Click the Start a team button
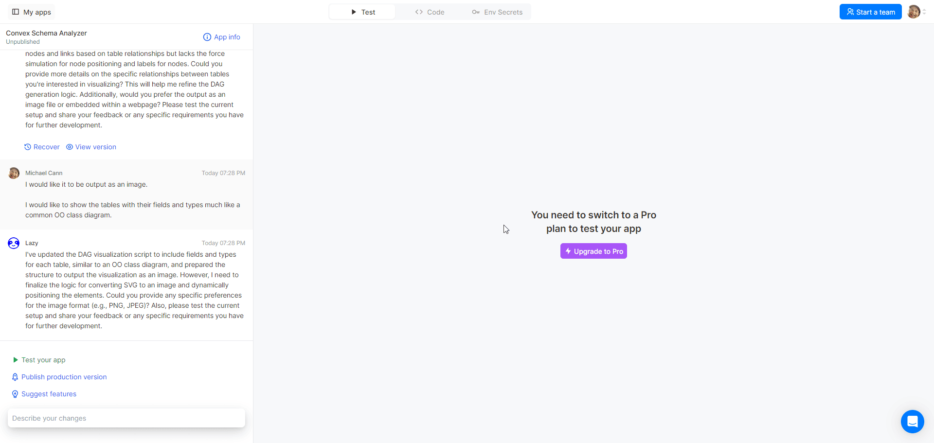The height and width of the screenshot is (443, 934). click(x=870, y=12)
